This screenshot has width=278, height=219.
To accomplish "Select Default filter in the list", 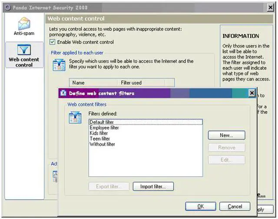I will [x=101, y=122].
